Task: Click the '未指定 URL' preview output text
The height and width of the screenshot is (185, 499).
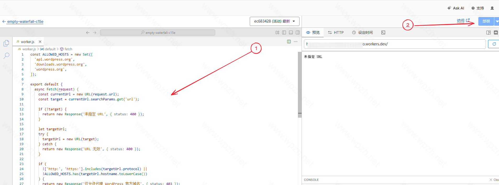Action: [313, 57]
